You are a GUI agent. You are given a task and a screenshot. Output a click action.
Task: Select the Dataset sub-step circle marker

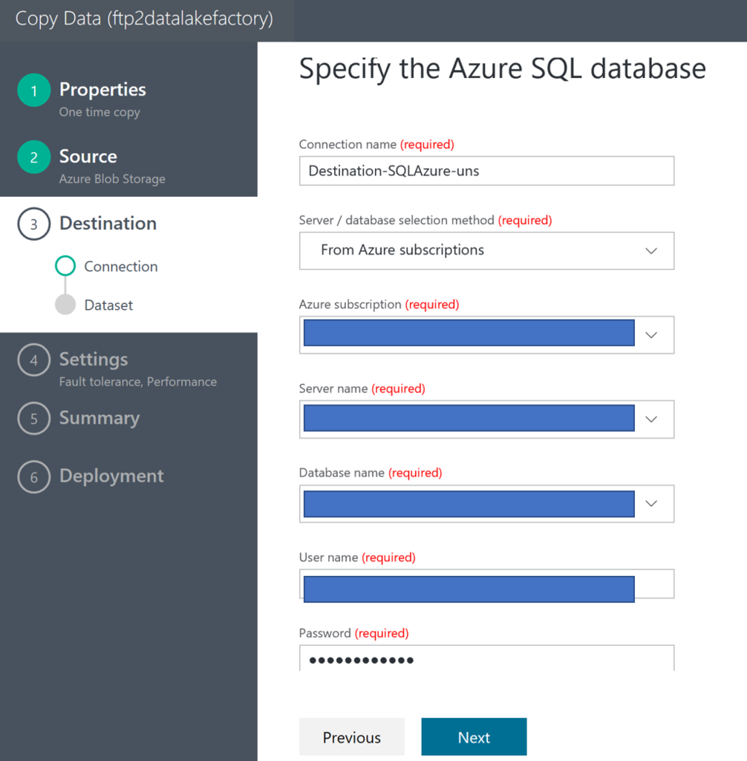click(x=65, y=305)
